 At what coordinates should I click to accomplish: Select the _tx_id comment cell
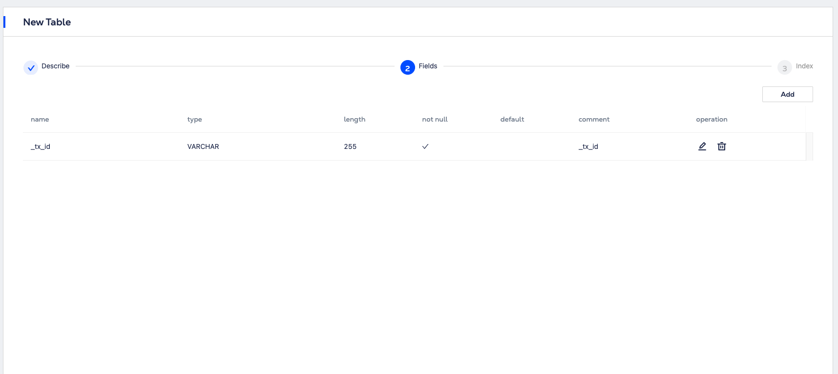588,146
